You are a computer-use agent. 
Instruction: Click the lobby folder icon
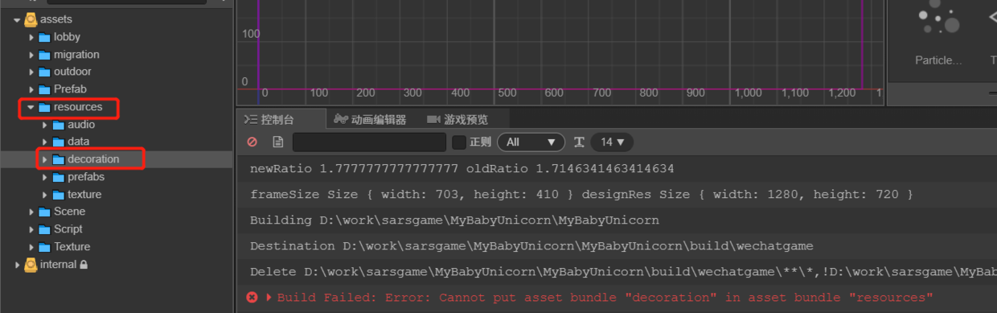point(45,37)
